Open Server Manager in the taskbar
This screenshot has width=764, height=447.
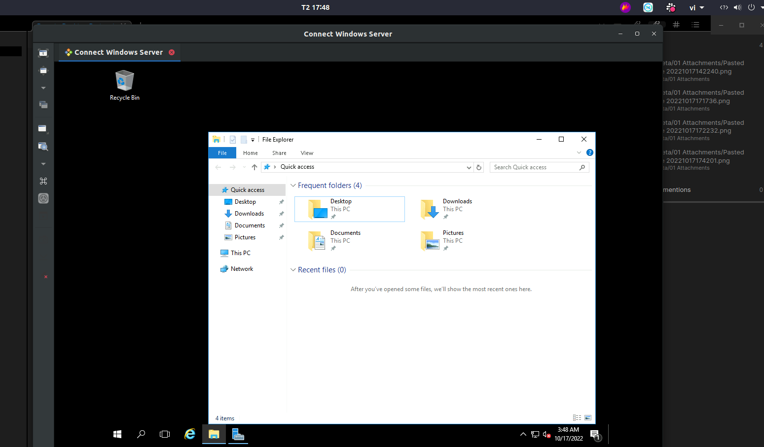(238, 434)
